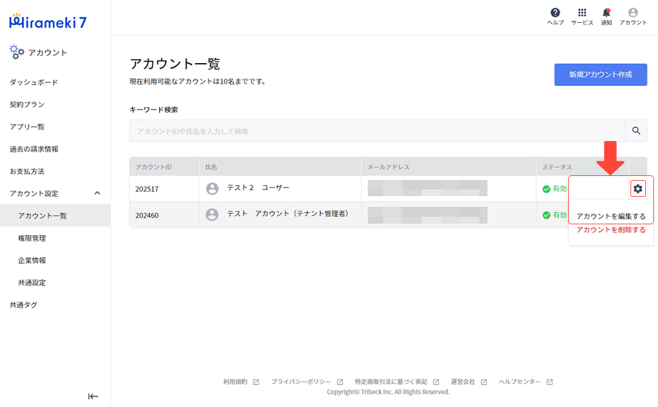Screen dimensions: 658x407
Task: Open the Services grid icon
Action: [x=581, y=13]
